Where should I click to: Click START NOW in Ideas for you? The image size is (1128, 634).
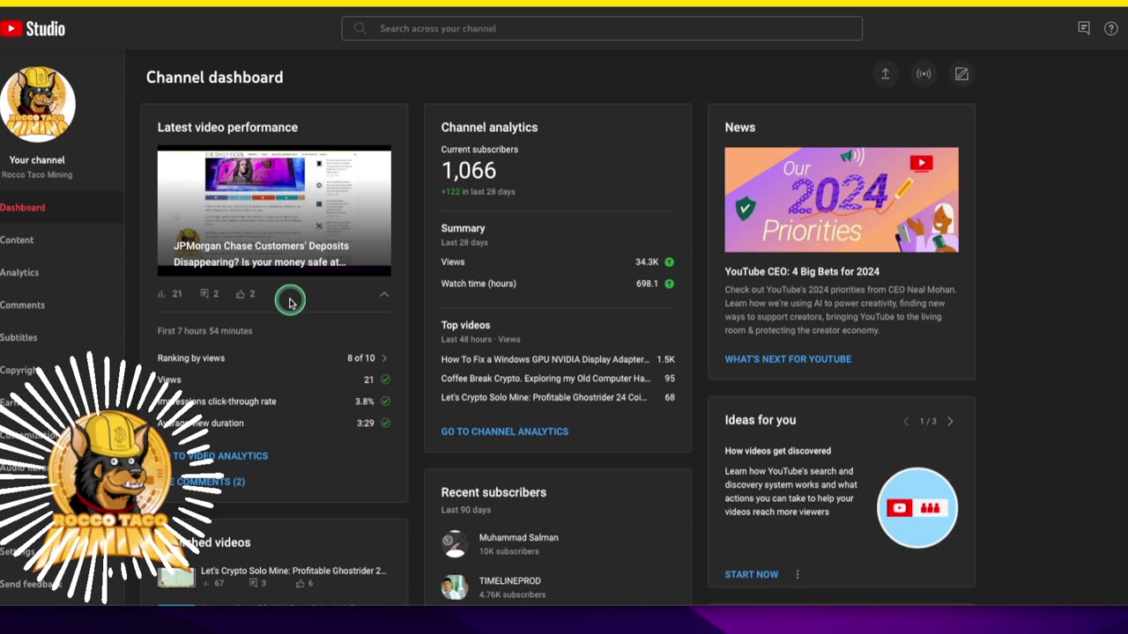click(x=752, y=575)
